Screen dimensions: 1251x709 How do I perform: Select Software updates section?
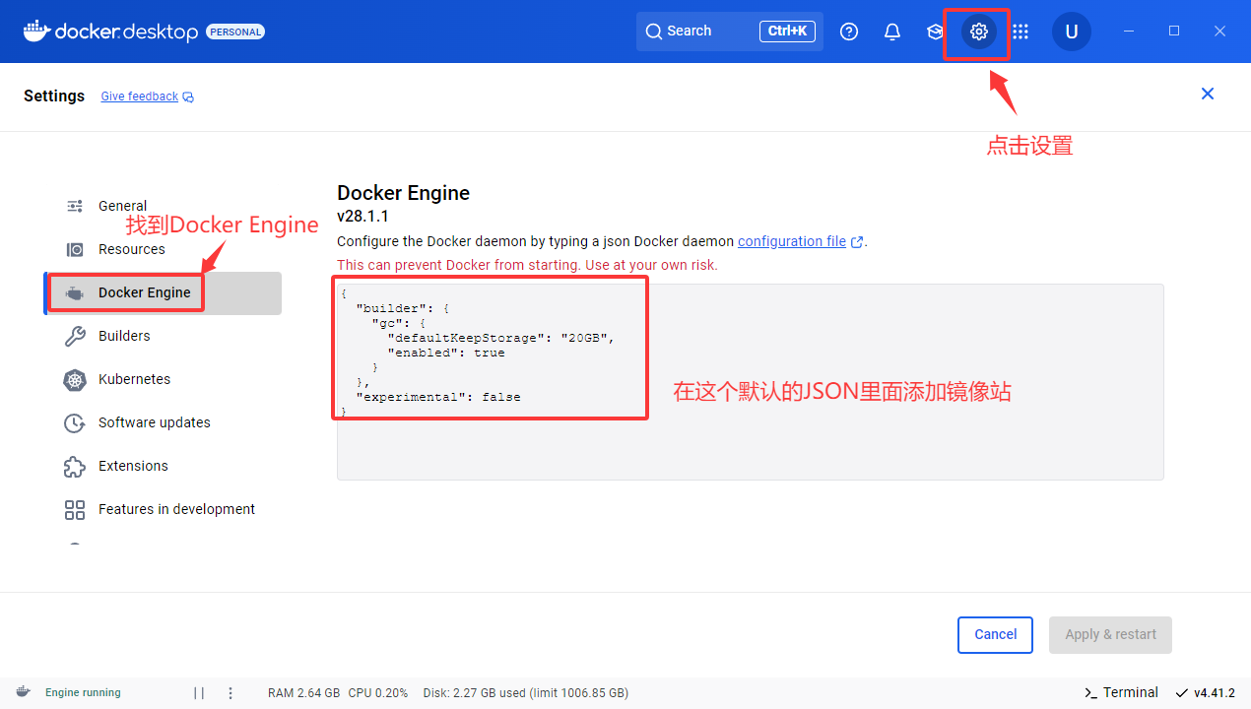point(154,422)
